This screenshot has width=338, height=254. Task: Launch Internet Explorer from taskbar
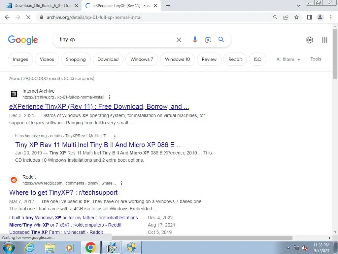[x=29, y=247]
